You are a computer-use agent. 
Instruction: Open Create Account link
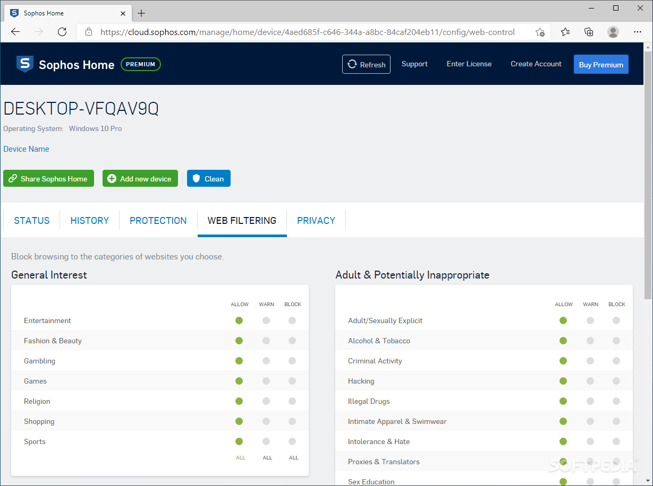(x=536, y=64)
